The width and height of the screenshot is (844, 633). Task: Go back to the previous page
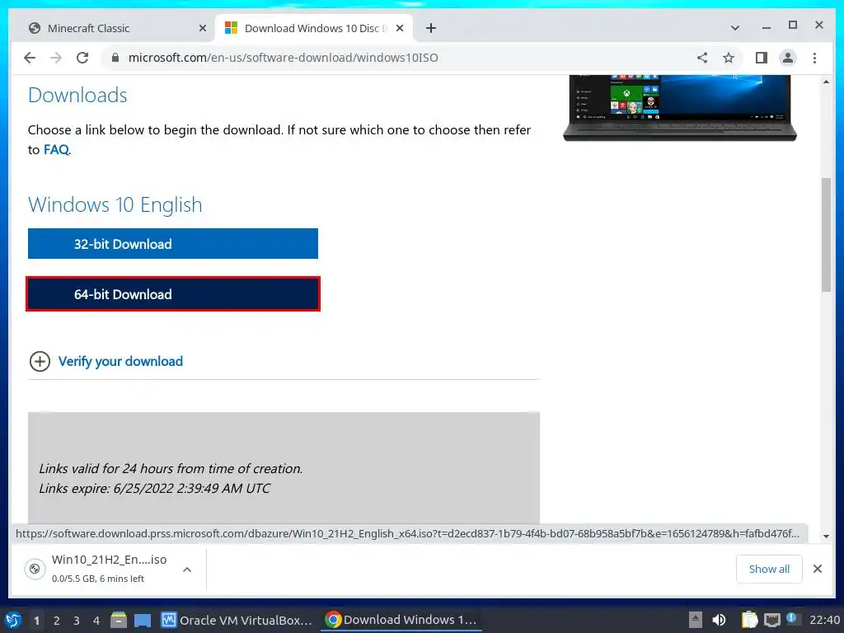pyautogui.click(x=30, y=58)
